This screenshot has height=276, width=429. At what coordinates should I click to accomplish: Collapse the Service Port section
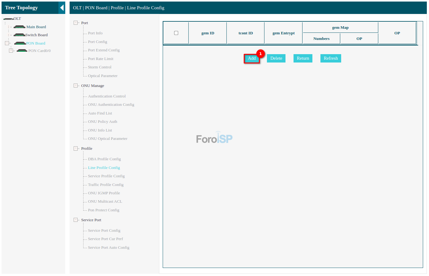(76, 220)
